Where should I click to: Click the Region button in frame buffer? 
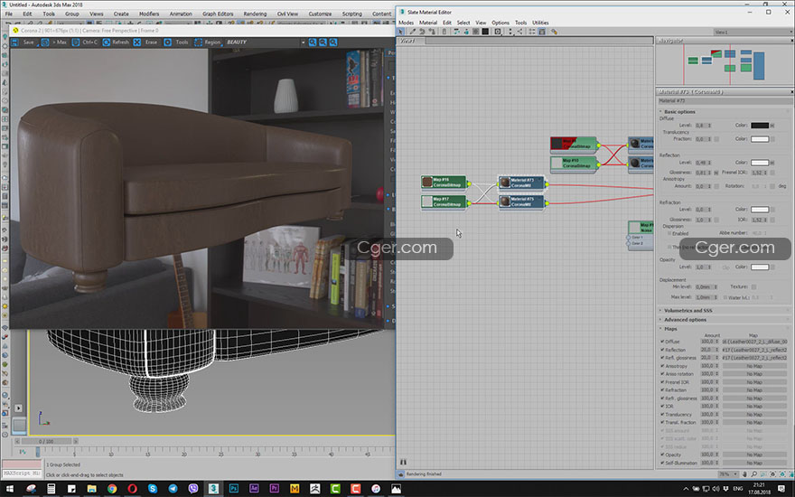tap(208, 42)
